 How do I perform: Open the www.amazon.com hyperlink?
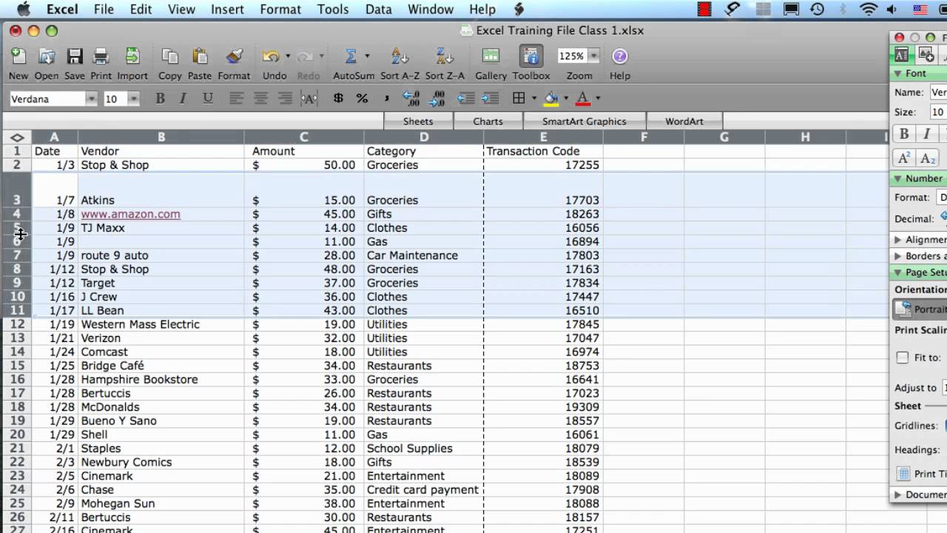tap(130, 214)
